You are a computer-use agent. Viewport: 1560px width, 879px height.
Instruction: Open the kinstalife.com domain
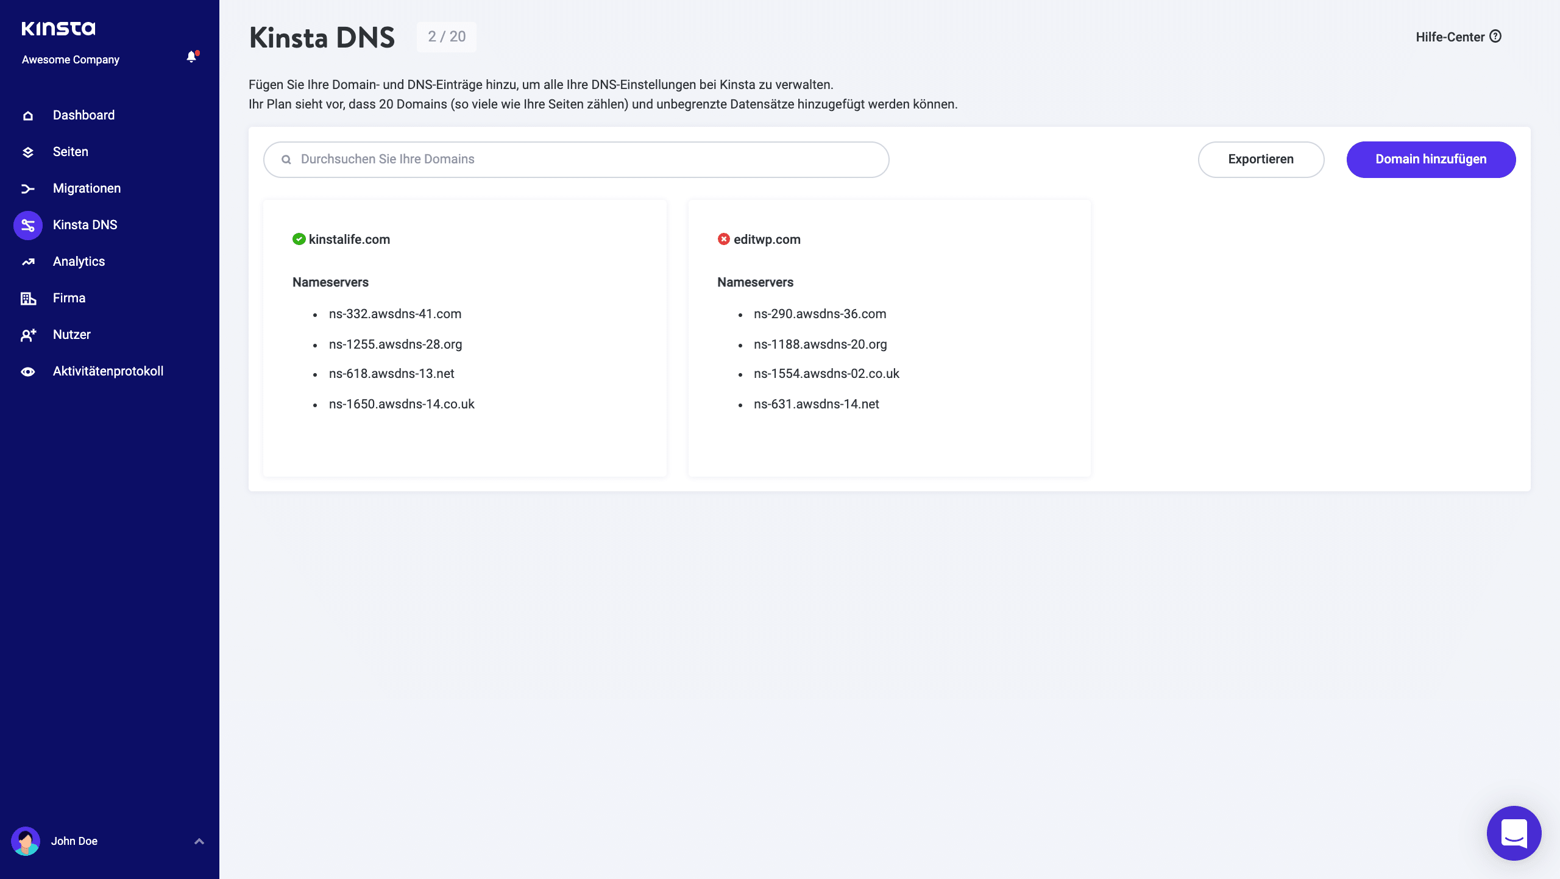(349, 239)
